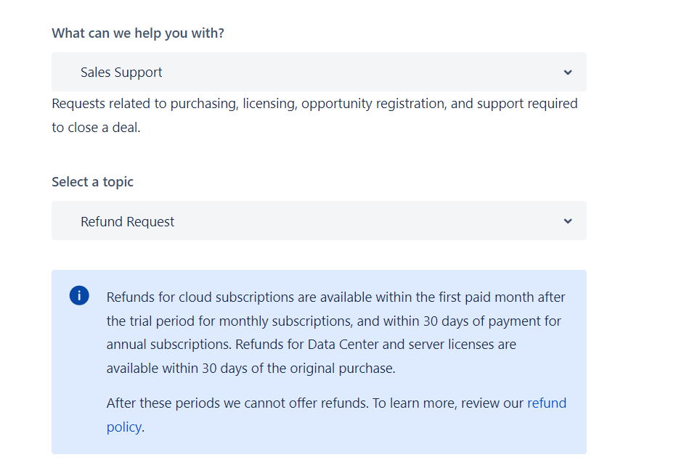Click the word 'policy' in the link
This screenshot has width=676, height=473.
pos(123,427)
